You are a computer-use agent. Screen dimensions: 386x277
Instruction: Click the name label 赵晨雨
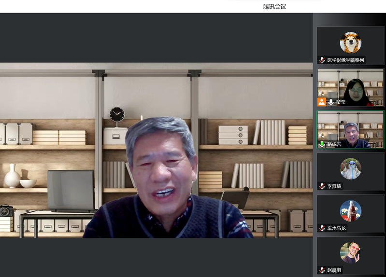(334, 270)
